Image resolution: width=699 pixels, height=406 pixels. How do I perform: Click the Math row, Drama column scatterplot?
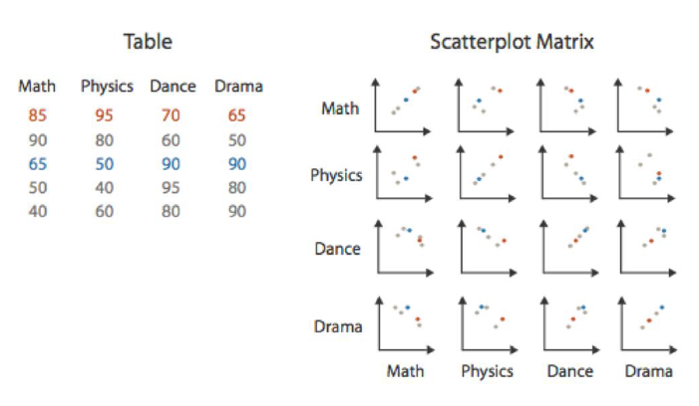coord(644,106)
